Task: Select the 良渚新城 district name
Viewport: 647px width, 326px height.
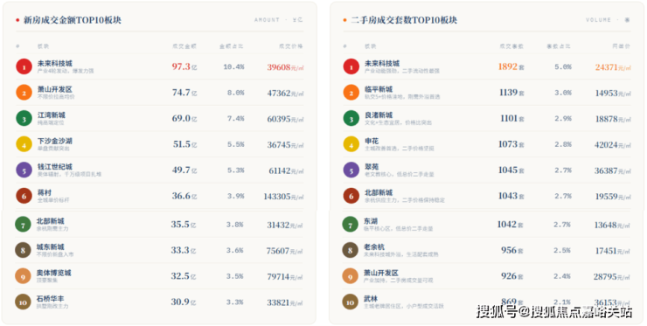Action: (x=379, y=115)
